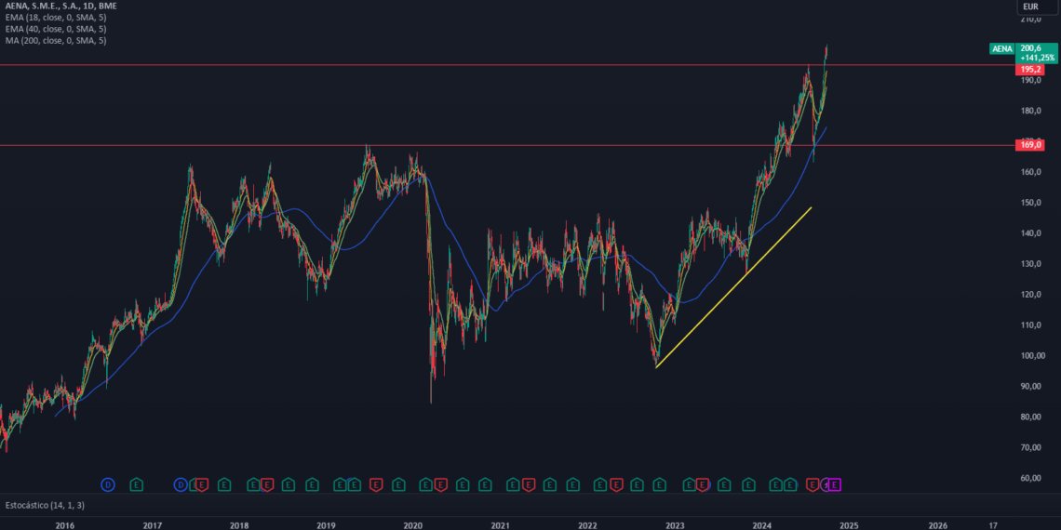
Task: Click the 100,00 price axis value
Action: click(1031, 355)
